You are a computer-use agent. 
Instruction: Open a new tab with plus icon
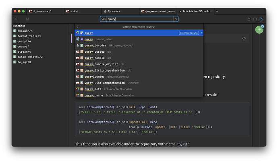pyautogui.click(x=217, y=11)
